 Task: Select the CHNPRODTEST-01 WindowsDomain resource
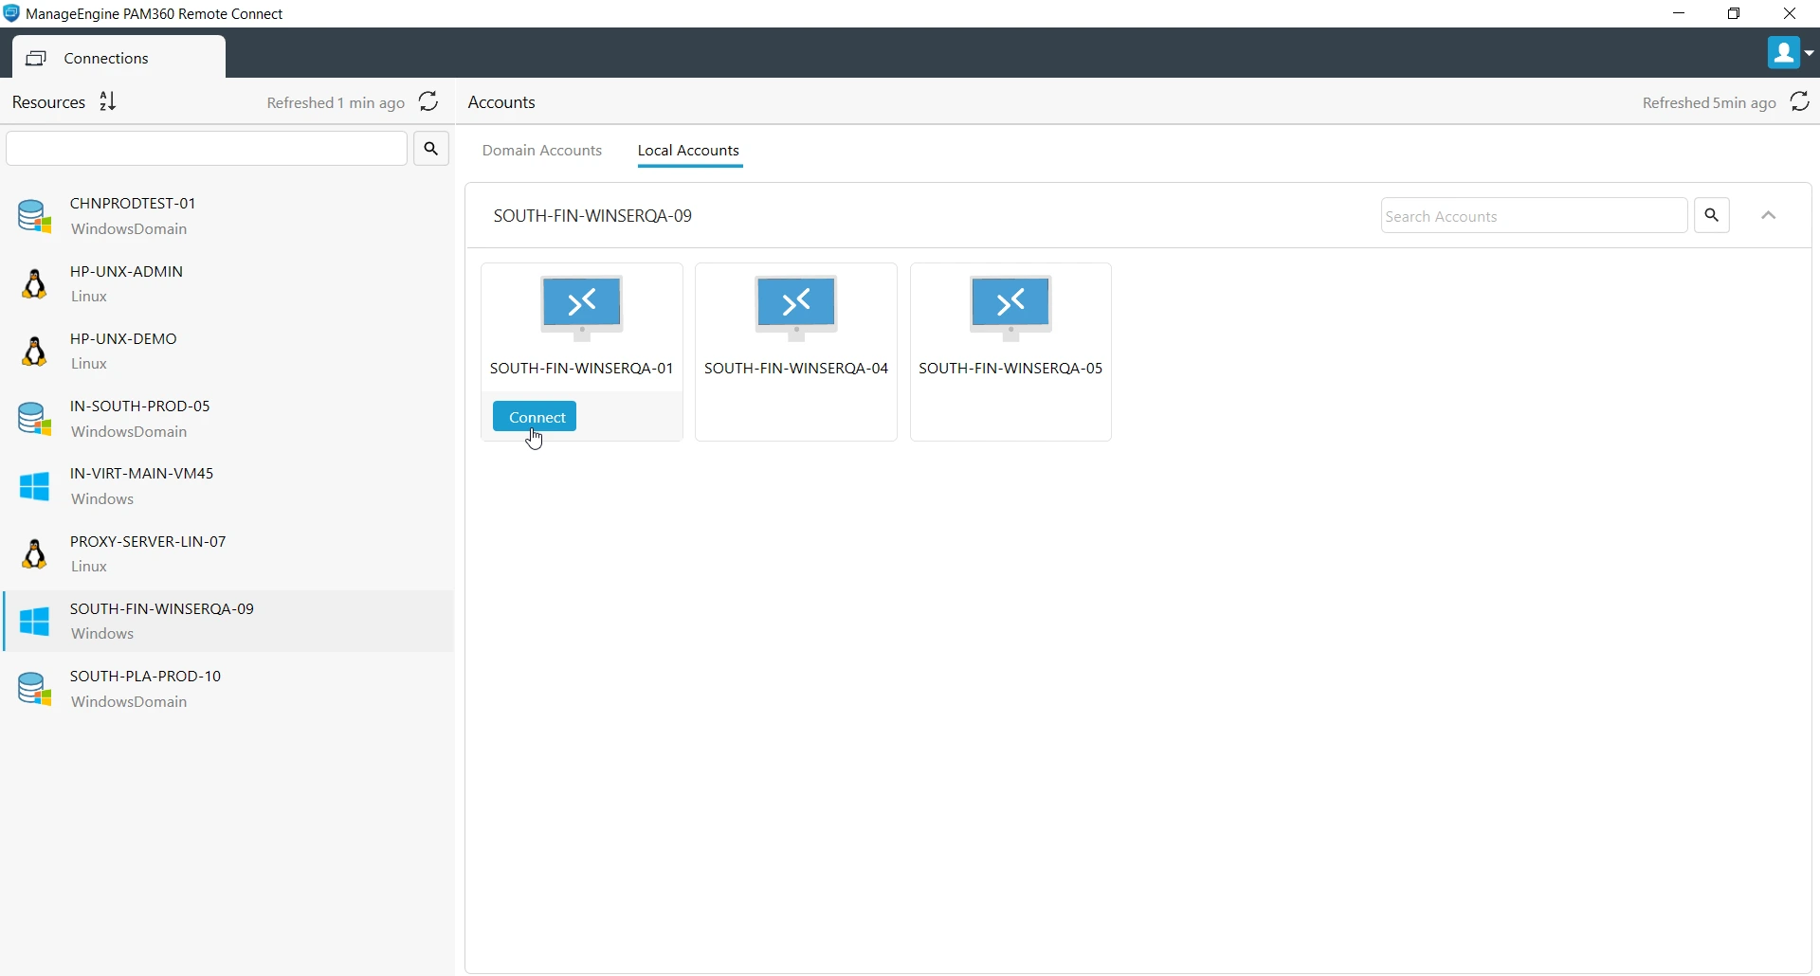point(227,216)
